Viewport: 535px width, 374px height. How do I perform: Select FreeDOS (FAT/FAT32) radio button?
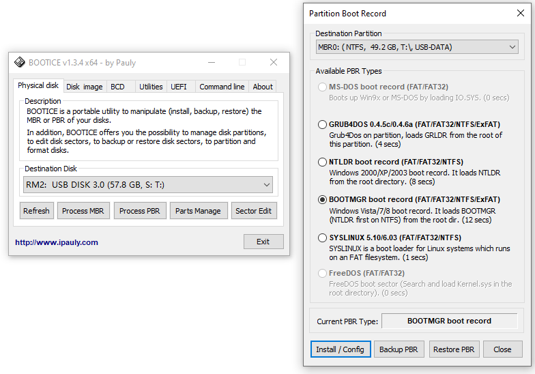pyautogui.click(x=322, y=273)
